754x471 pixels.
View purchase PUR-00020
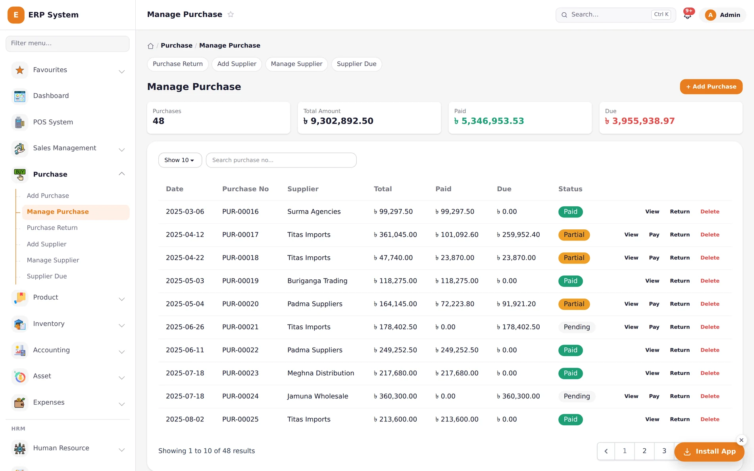coord(631,304)
